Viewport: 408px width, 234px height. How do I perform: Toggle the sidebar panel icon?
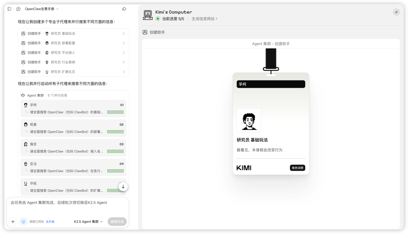tap(9, 9)
